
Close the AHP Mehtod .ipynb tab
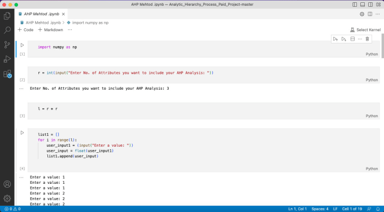[63, 14]
